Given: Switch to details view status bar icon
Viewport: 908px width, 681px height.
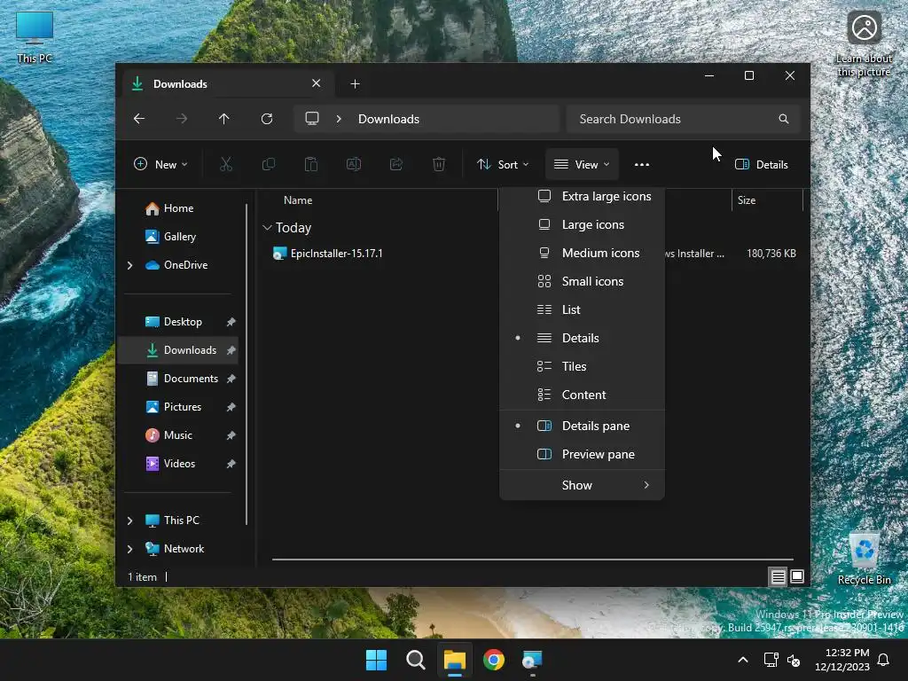Looking at the screenshot, I should point(779,576).
